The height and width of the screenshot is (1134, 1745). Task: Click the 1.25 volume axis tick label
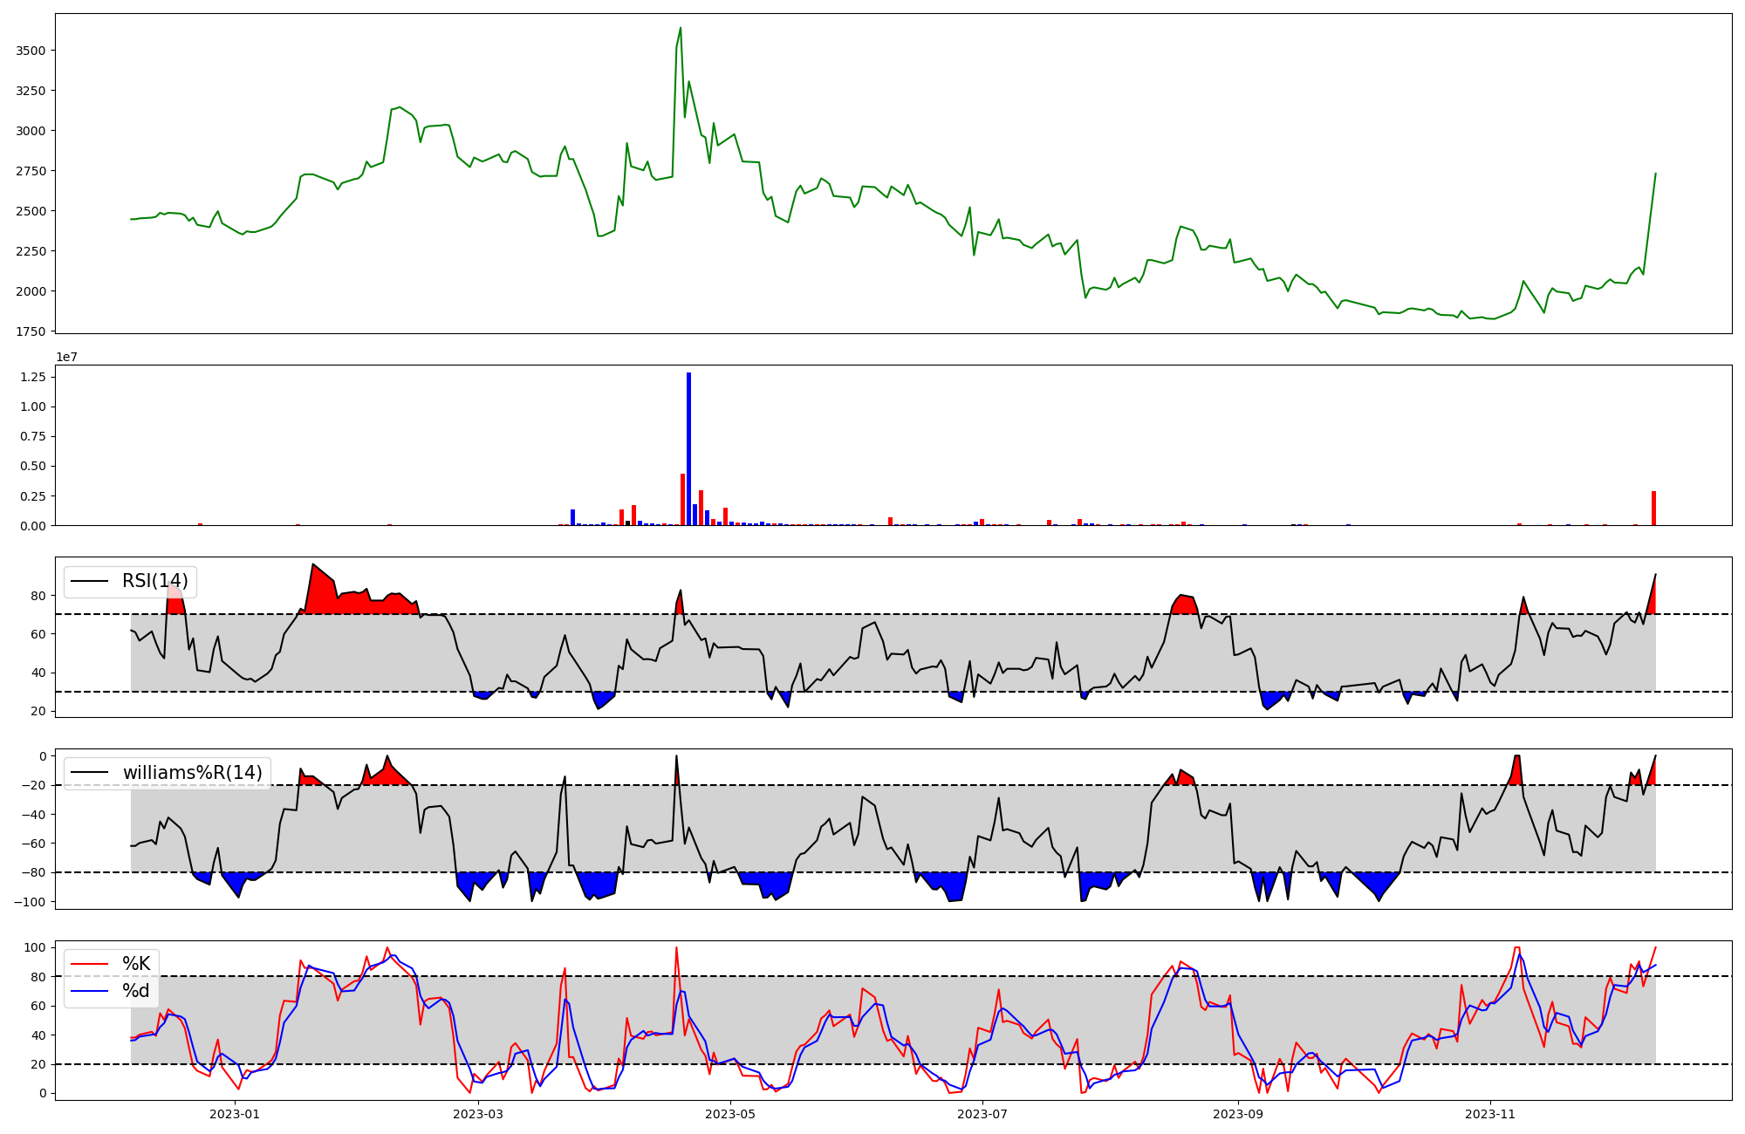tap(35, 377)
